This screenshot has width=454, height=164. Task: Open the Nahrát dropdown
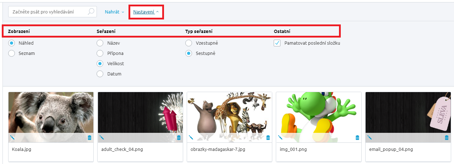point(114,12)
